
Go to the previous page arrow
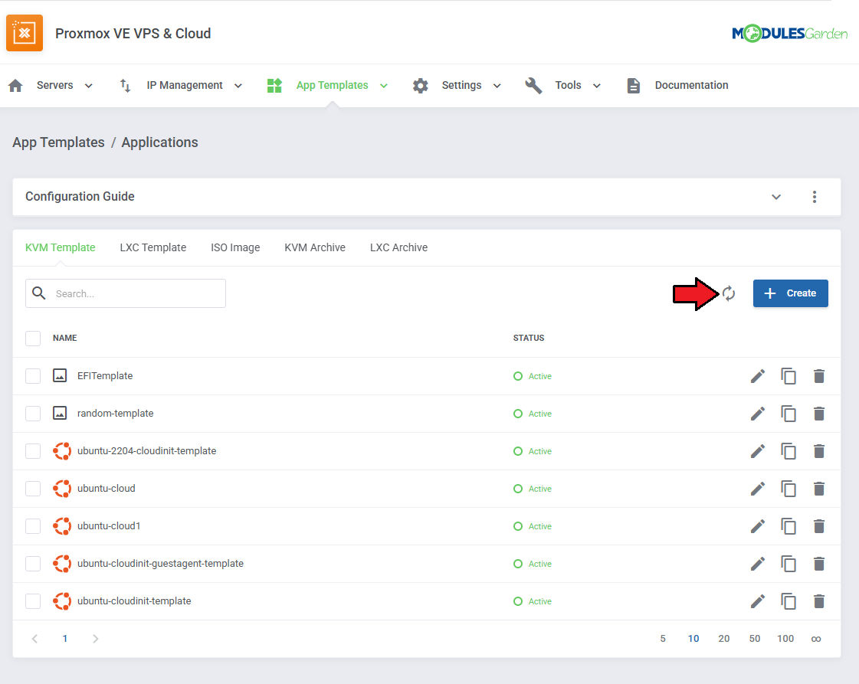click(34, 639)
